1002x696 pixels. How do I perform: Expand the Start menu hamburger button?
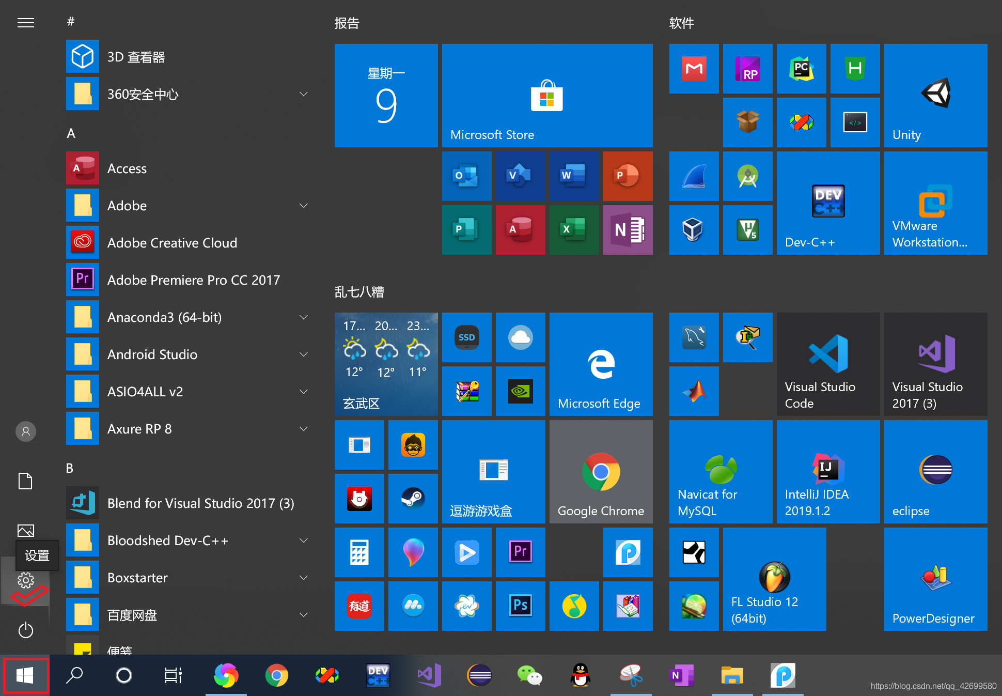click(x=25, y=23)
